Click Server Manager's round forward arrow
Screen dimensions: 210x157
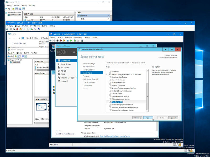64,52
